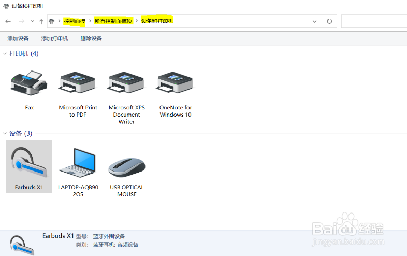
Task: Click the window title bar icon
Action: click(x=6, y=6)
